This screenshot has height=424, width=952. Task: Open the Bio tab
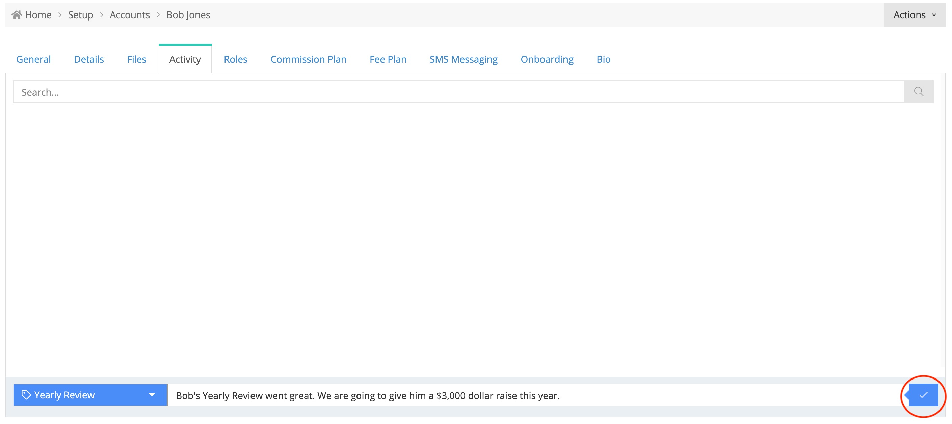603,59
